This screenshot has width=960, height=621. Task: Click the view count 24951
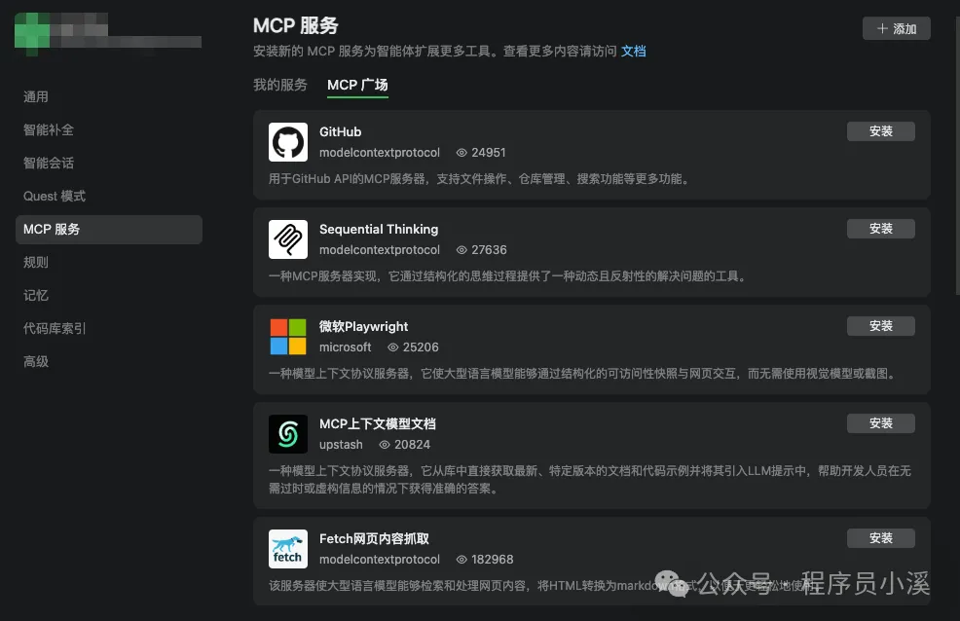click(x=489, y=153)
